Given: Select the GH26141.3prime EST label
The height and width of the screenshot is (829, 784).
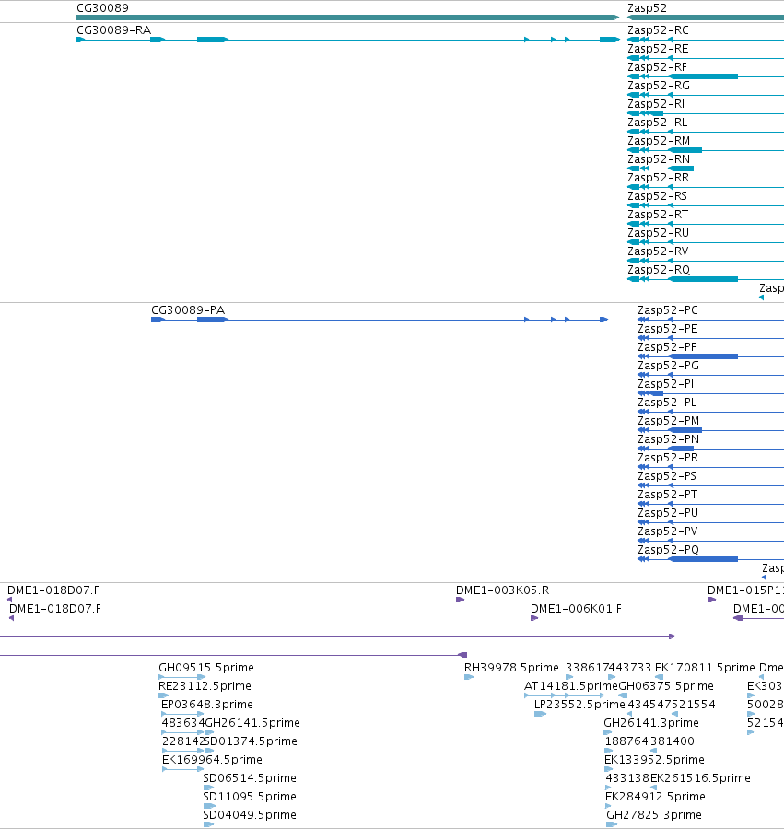Looking at the screenshot, I should pos(651,724).
